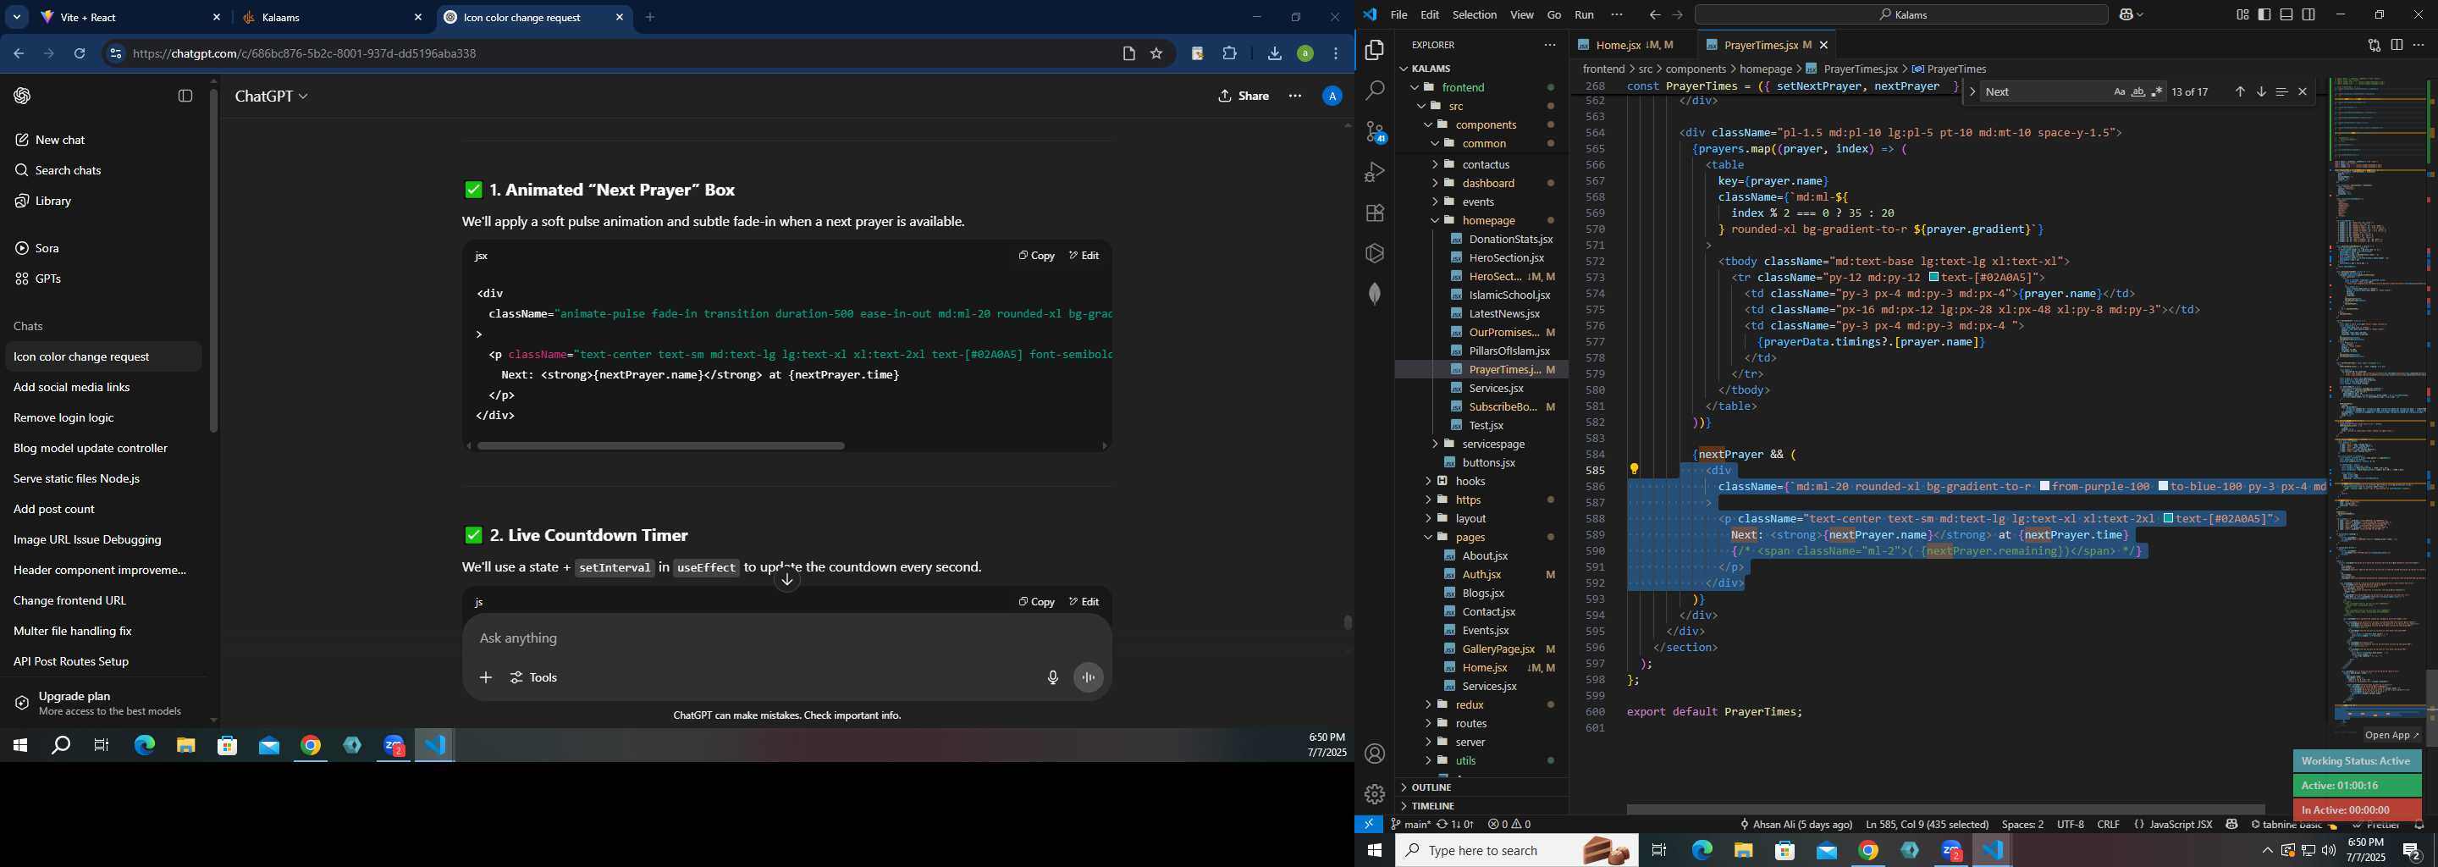The width and height of the screenshot is (2438, 867).
Task: Click Share button in ChatGPT
Action: (1244, 97)
